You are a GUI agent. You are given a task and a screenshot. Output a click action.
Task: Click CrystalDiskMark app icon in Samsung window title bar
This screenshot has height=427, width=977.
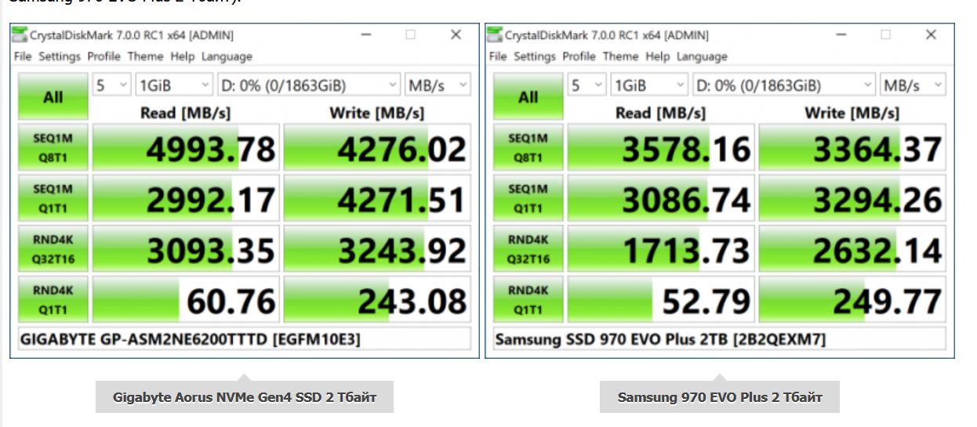pyautogui.click(x=495, y=35)
